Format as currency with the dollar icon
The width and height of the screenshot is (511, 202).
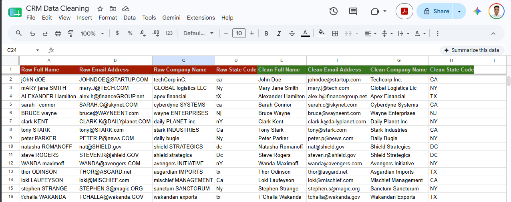pos(117,33)
